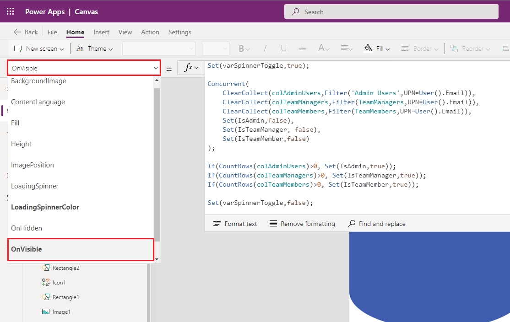Image resolution: width=510 pixels, height=322 pixels.
Task: Click the Back arrow button
Action: (x=26, y=32)
